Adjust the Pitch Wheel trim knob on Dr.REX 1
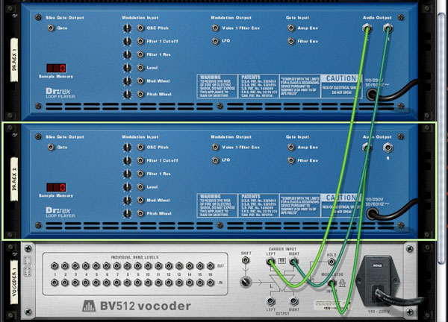Screen dimensions: 448x322 127,94
